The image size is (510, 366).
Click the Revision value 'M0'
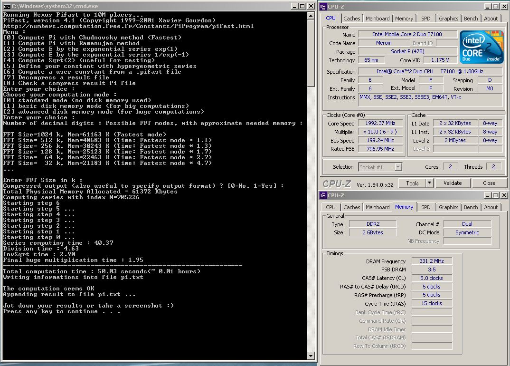(x=490, y=88)
